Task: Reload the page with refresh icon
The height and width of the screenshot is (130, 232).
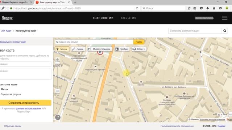Action: click(x=137, y=8)
